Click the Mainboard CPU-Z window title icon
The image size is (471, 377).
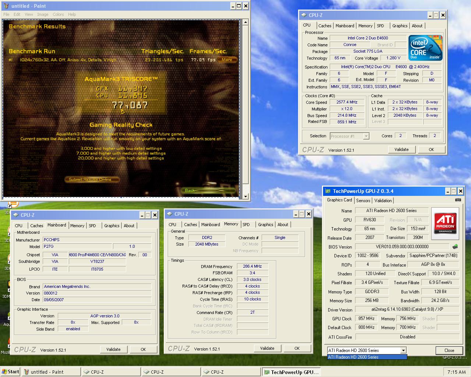[16, 215]
